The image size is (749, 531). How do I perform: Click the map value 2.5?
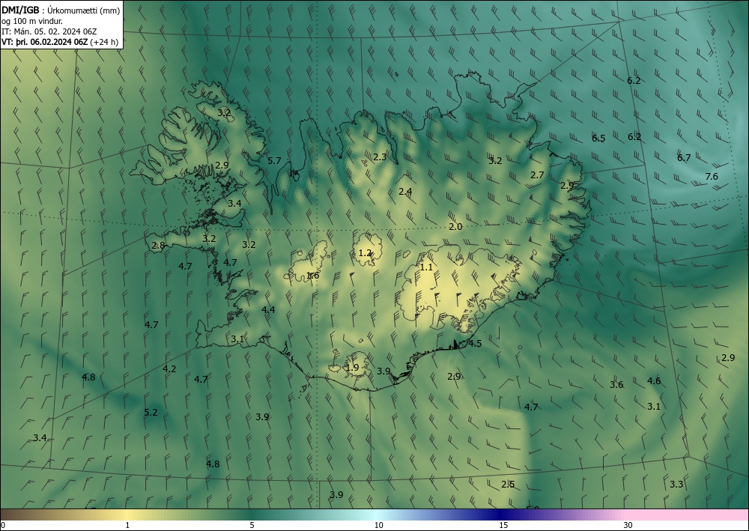click(509, 485)
